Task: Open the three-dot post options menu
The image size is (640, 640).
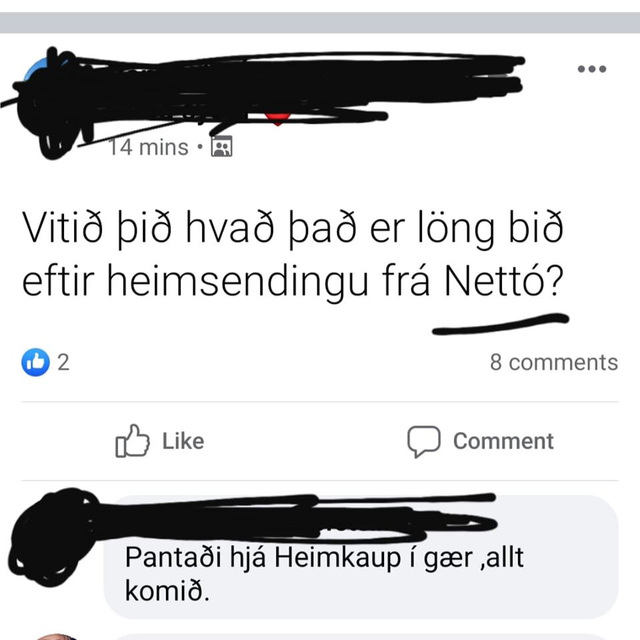Action: coord(592,69)
